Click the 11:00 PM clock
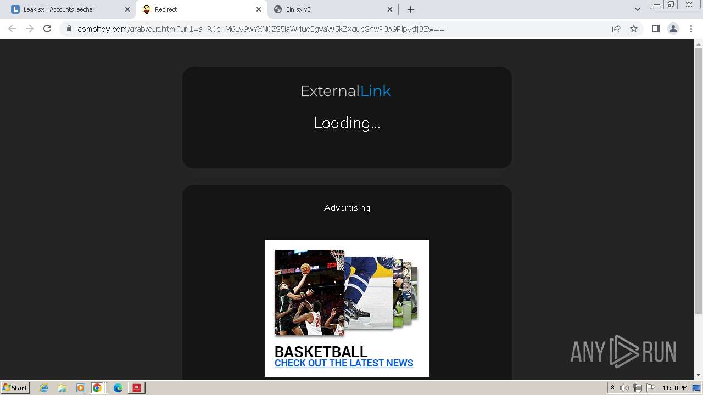This screenshot has width=703, height=395. pos(674,388)
